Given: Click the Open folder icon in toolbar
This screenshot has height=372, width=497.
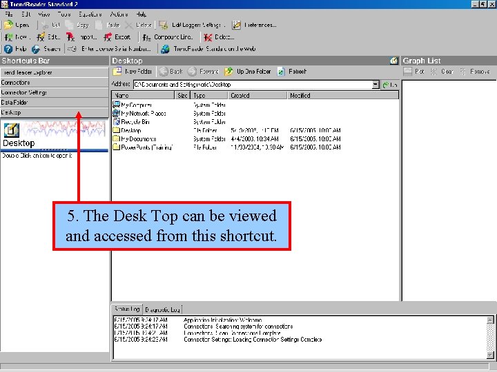Looking at the screenshot, I should (8, 25).
